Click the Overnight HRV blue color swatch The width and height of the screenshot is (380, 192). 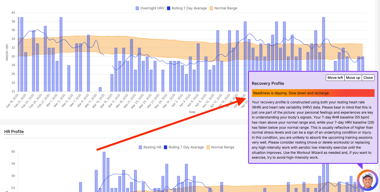coord(137,8)
